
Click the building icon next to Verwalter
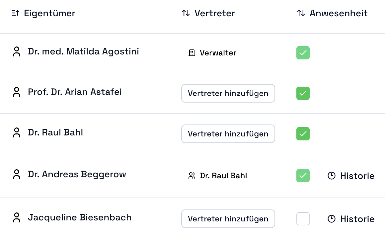click(x=192, y=53)
